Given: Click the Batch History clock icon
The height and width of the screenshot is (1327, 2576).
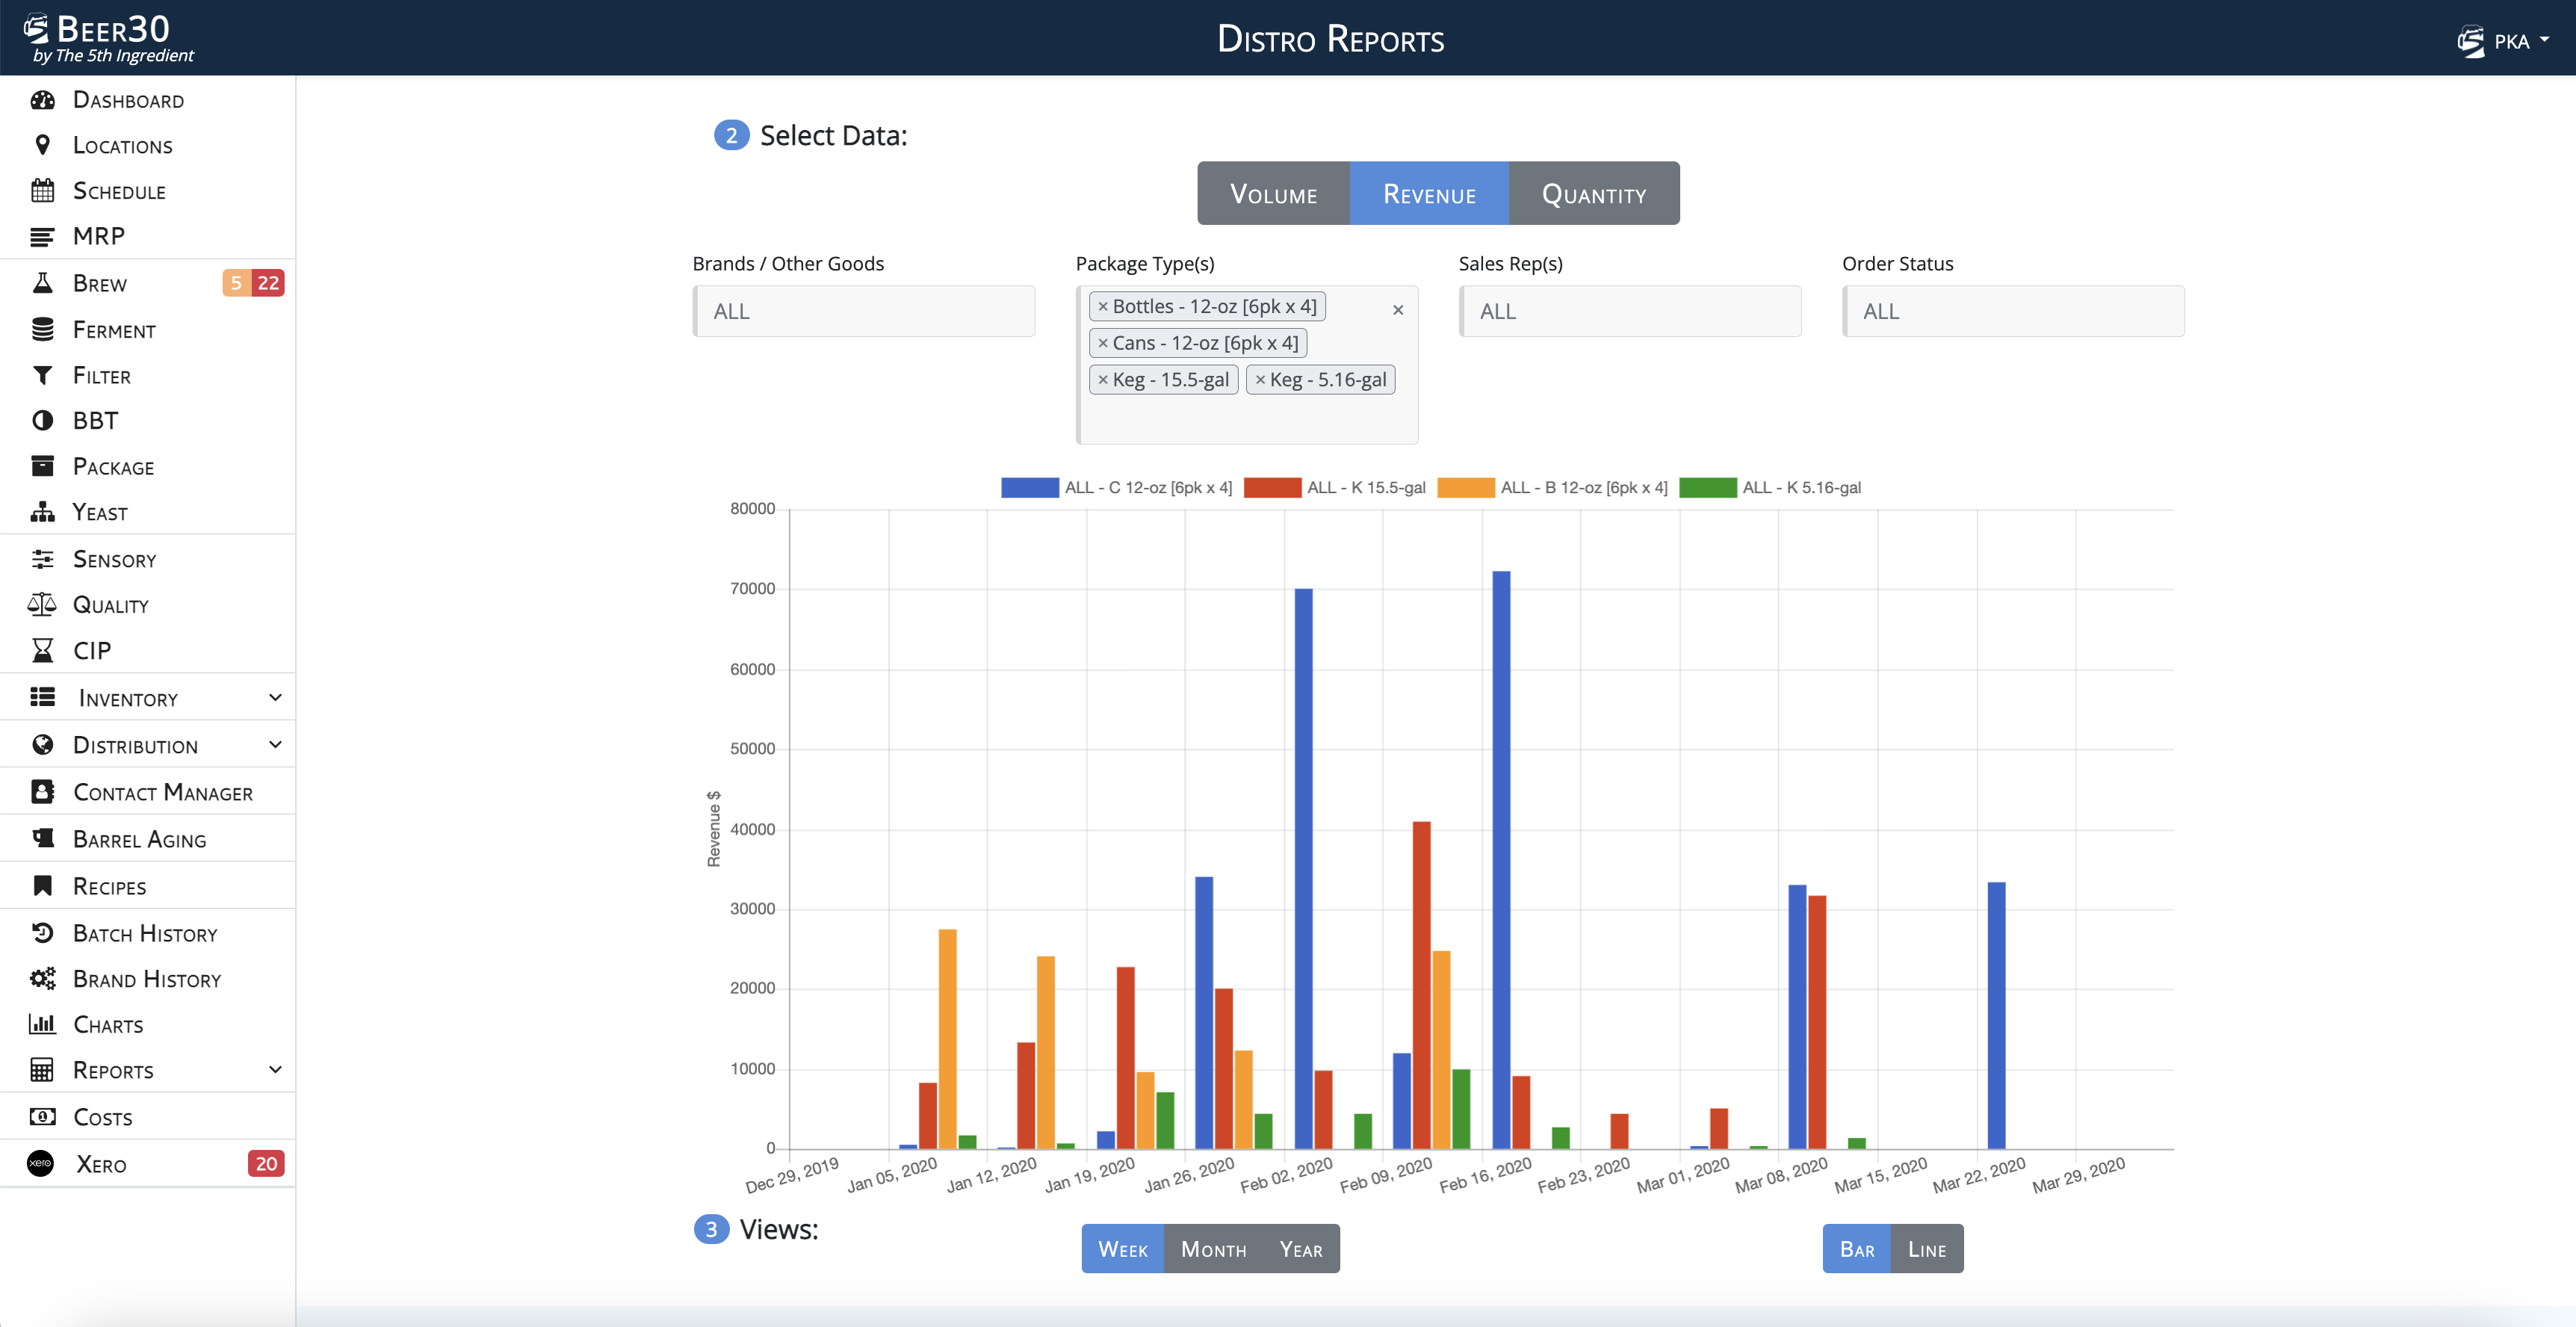Looking at the screenshot, I should [42, 933].
